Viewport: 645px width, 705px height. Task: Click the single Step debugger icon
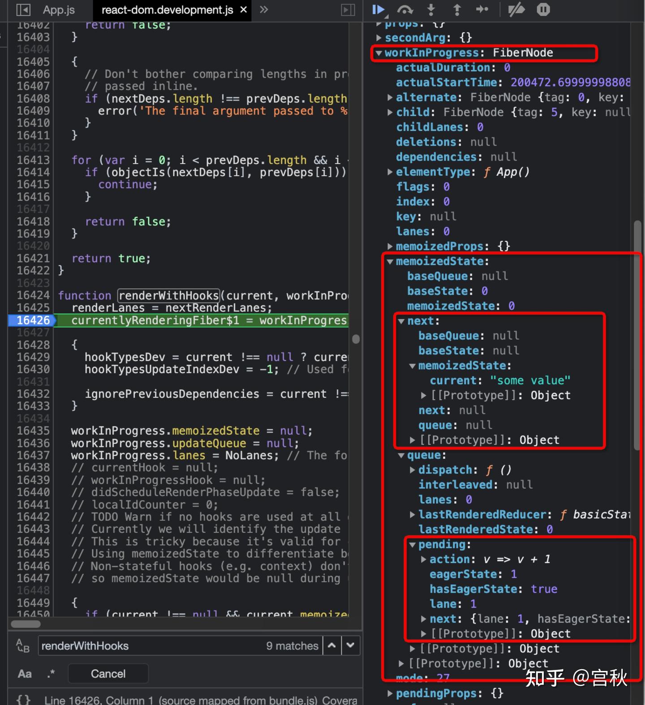click(482, 10)
